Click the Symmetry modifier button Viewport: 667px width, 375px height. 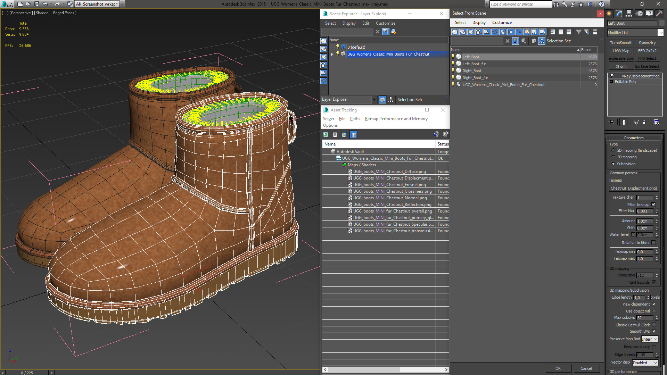pyautogui.click(x=647, y=43)
